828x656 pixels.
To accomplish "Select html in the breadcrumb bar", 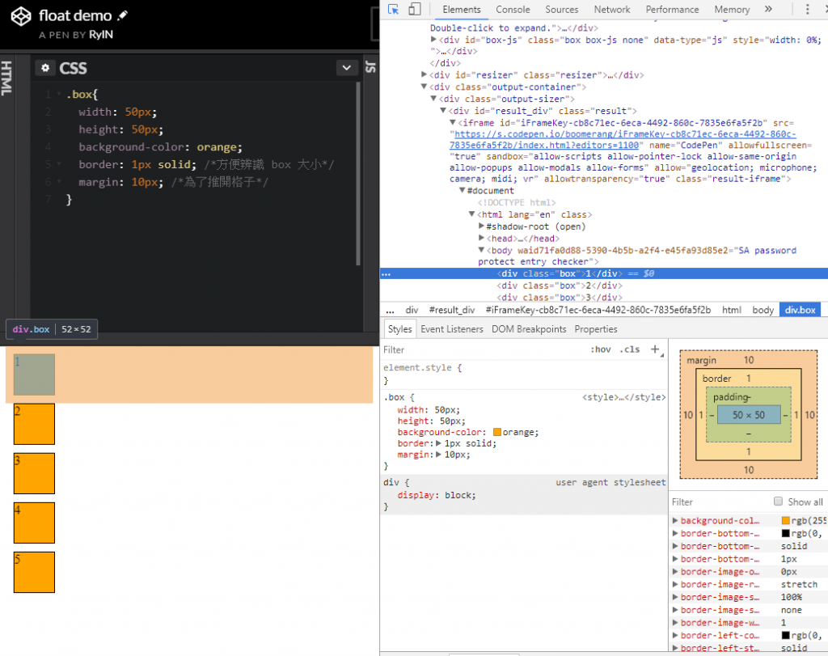I will (731, 310).
